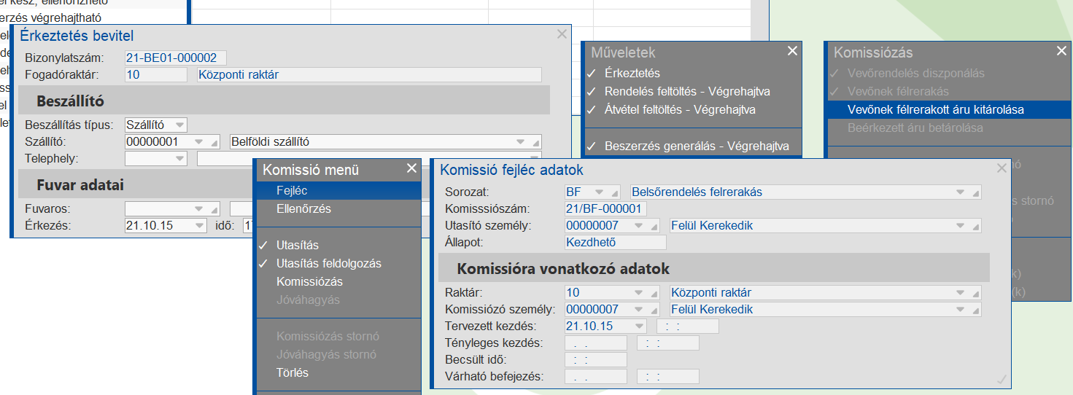Open the Telephely code dropdown

pyautogui.click(x=179, y=158)
